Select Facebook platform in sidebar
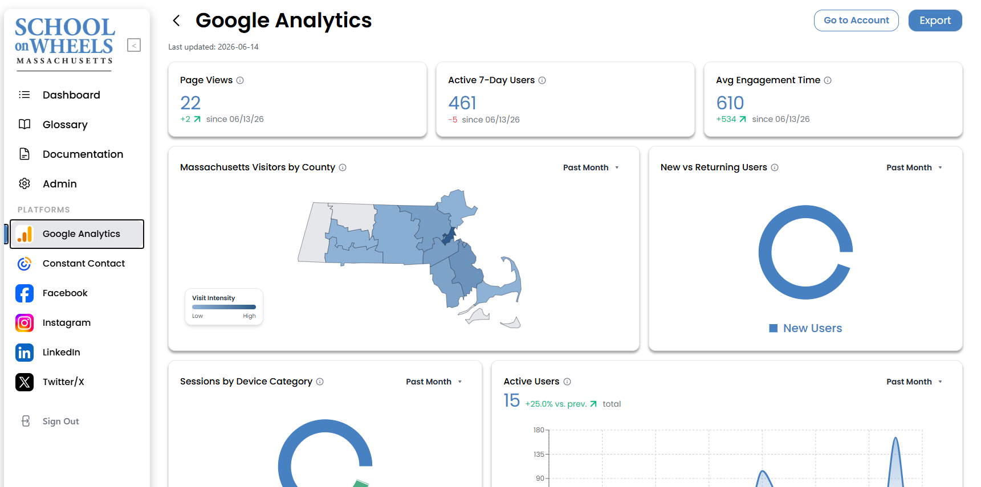Viewport: 981px width, 487px height. [76, 293]
